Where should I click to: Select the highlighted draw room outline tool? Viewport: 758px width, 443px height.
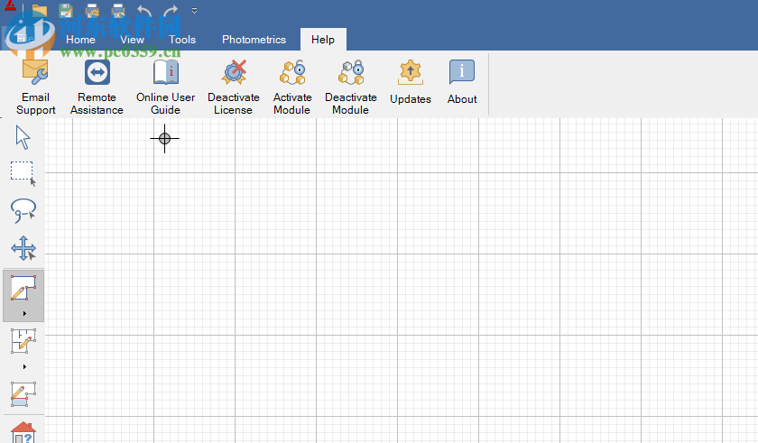pos(23,289)
